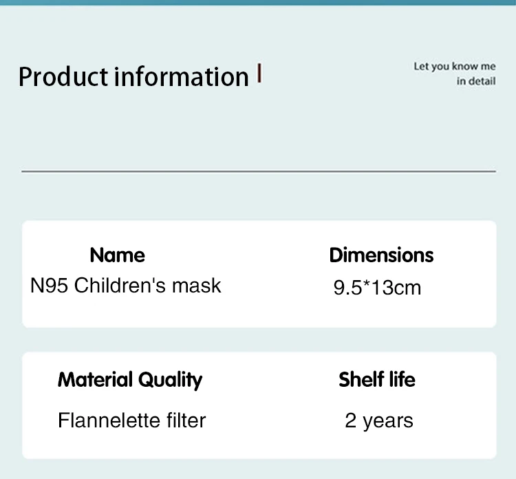Click the "N95 Children's mask" value
The height and width of the screenshot is (479, 516).
(126, 285)
